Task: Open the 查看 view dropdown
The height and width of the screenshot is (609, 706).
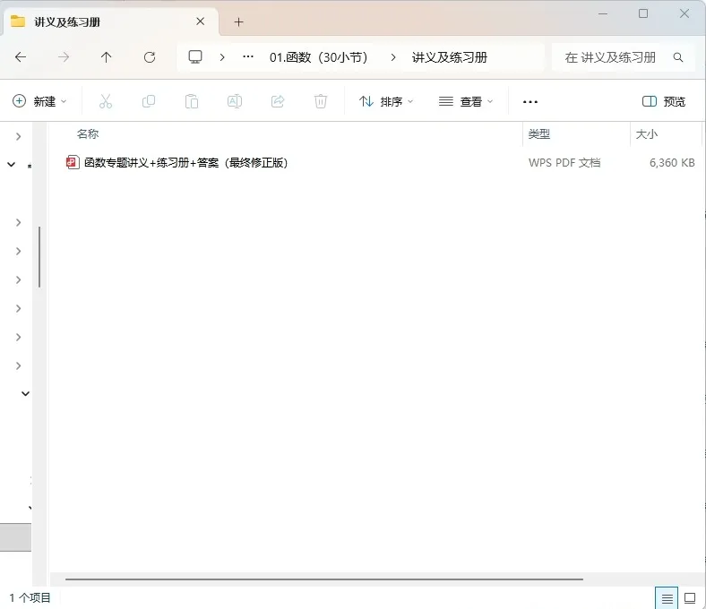Action: pyautogui.click(x=466, y=101)
